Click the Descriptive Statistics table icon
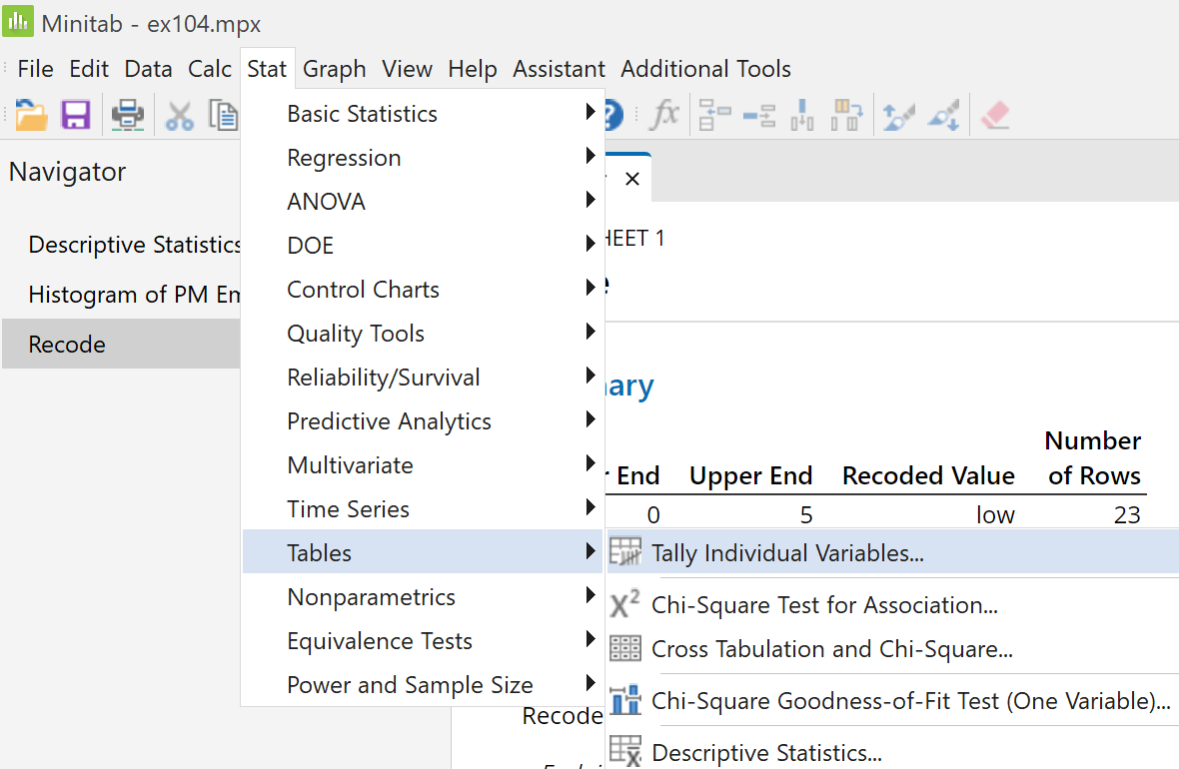This screenshot has width=1179, height=769. point(624,751)
